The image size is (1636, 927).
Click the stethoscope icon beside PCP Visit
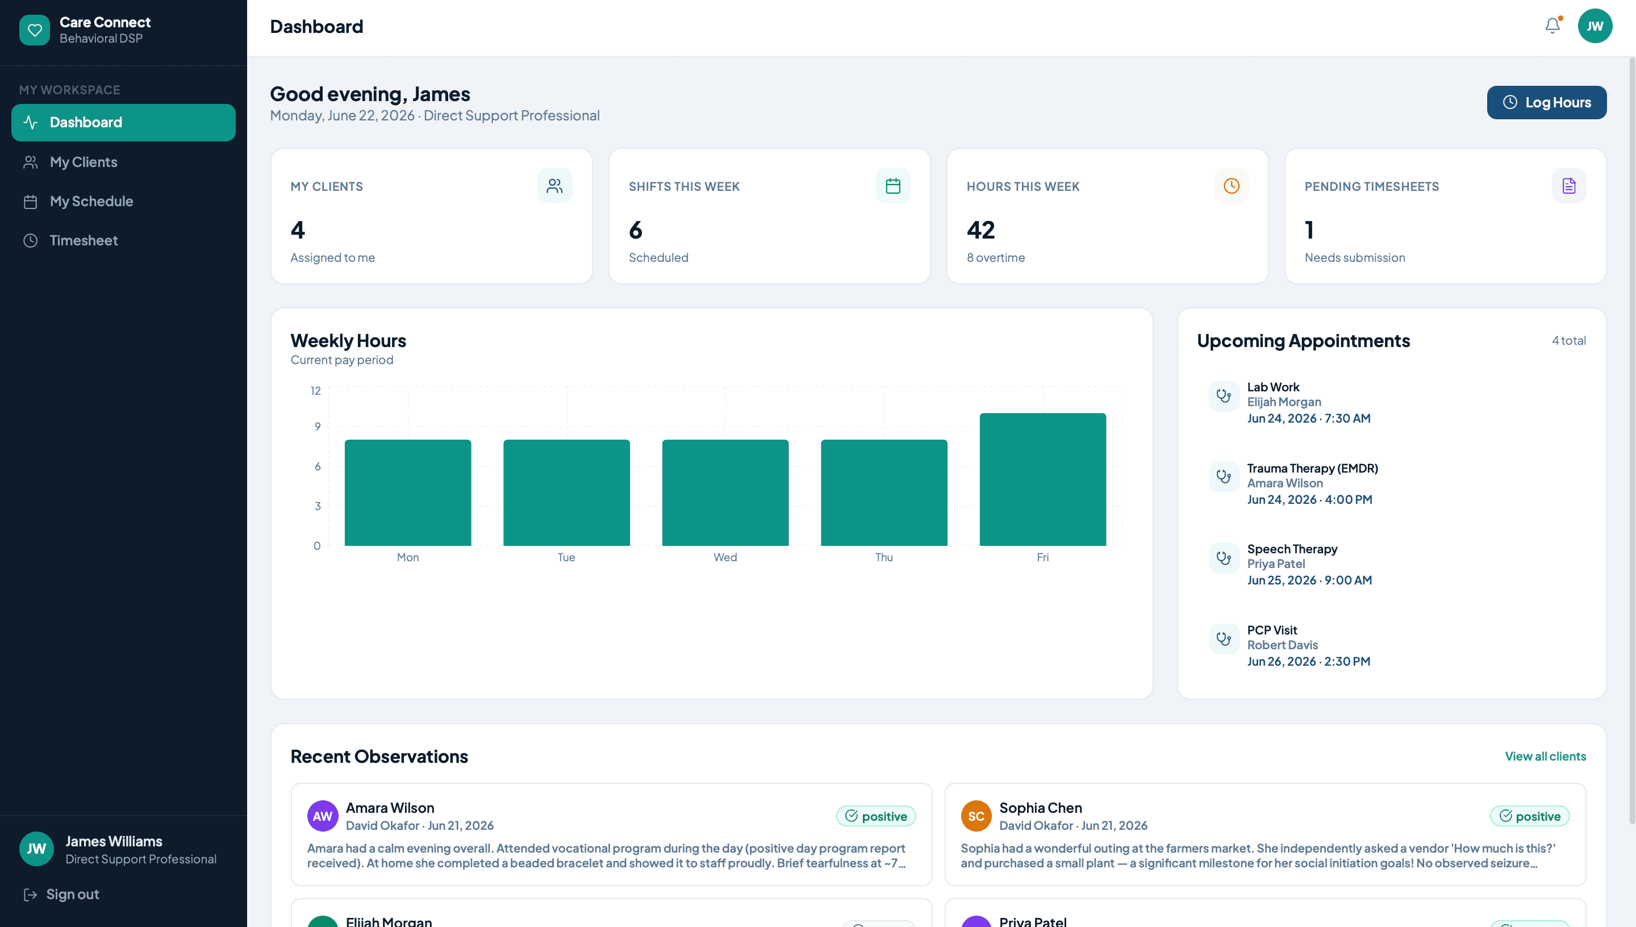1224,638
